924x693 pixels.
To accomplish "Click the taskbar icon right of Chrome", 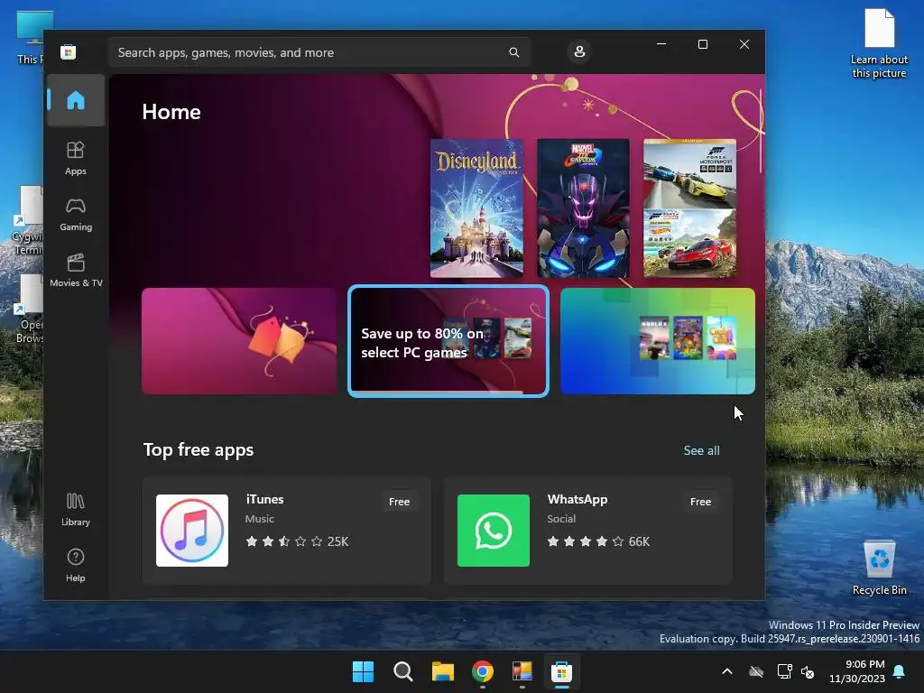I will point(522,671).
